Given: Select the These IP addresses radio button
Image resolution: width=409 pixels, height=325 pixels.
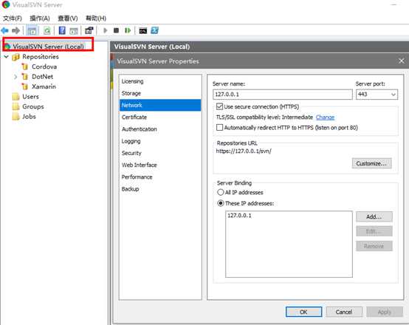Looking at the screenshot, I should pyautogui.click(x=221, y=203).
